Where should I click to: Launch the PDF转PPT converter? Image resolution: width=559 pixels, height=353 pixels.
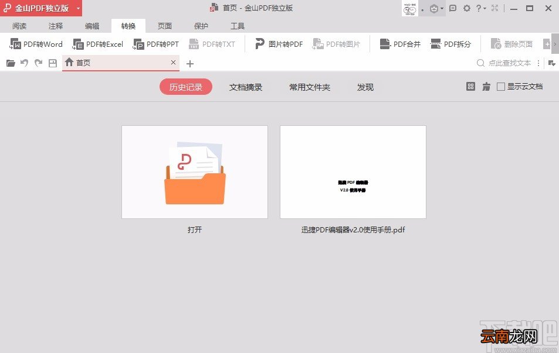click(x=156, y=44)
